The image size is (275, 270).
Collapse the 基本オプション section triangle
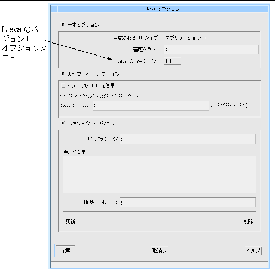(63, 24)
